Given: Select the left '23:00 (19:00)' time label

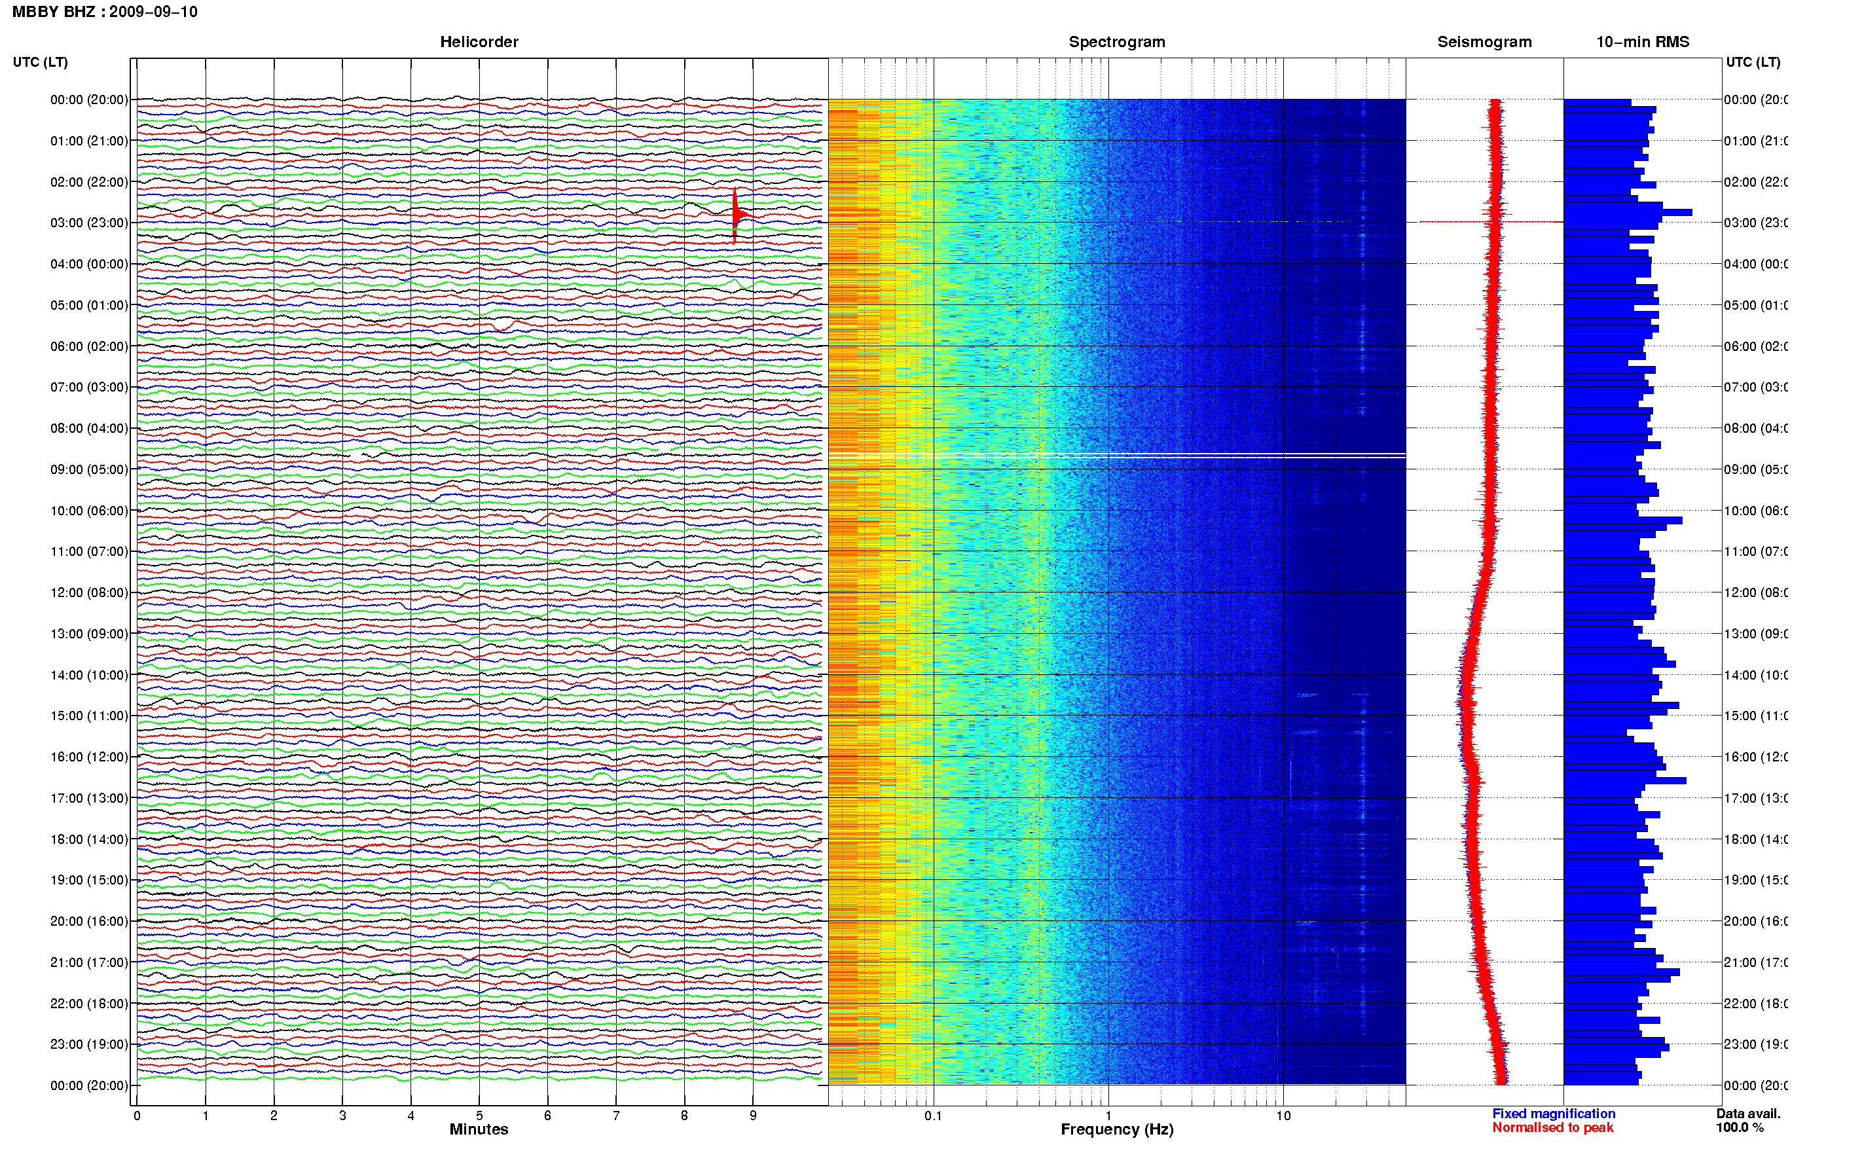Looking at the screenshot, I should point(89,1045).
